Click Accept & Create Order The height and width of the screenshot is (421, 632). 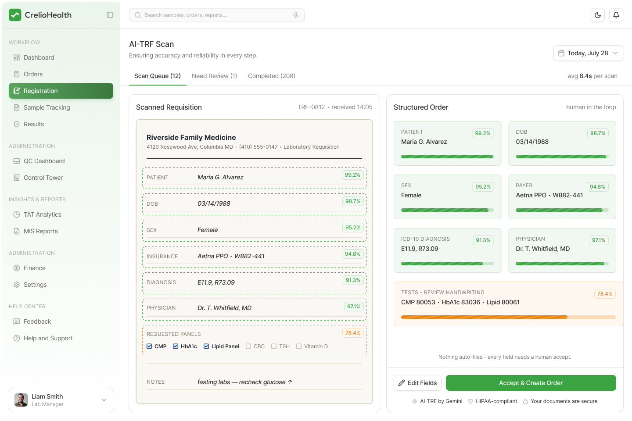(x=531, y=383)
